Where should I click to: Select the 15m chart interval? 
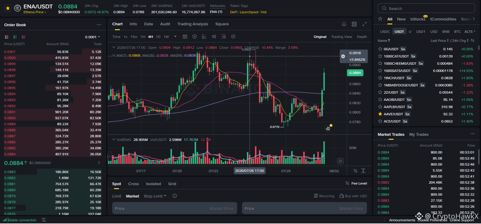(x=134, y=37)
